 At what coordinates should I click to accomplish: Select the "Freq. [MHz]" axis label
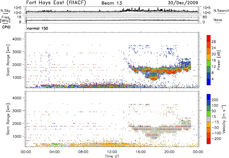[x=5, y=19]
